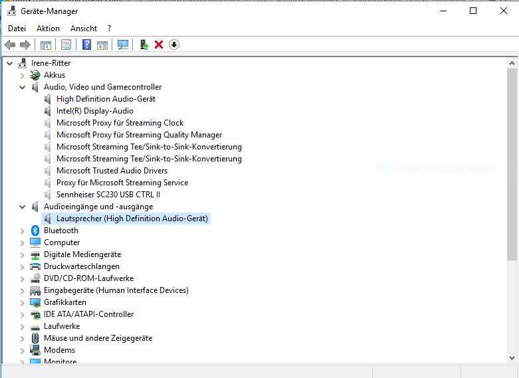The width and height of the screenshot is (519, 378).
Task: Select Lautsprecher (High Definition Audio-Gerät)
Action: pos(132,219)
